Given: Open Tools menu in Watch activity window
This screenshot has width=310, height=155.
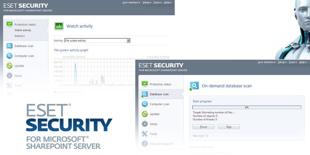Looking at the screenshot, I should pos(158,3).
